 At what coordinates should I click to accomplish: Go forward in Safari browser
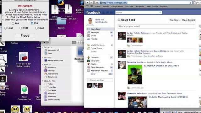click(x=91, y=3)
